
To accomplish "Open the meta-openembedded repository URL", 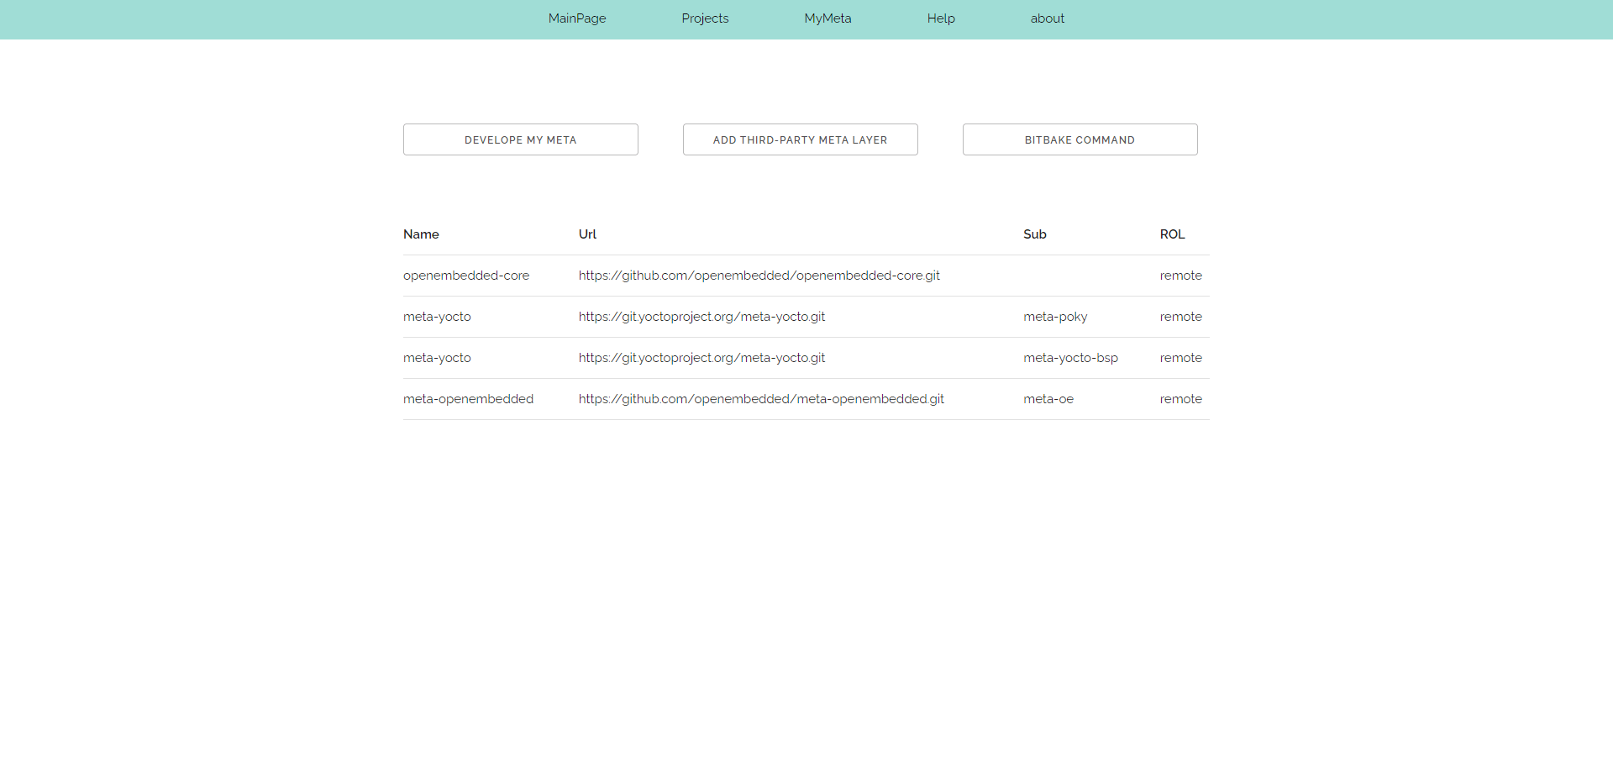I will click(x=760, y=399).
